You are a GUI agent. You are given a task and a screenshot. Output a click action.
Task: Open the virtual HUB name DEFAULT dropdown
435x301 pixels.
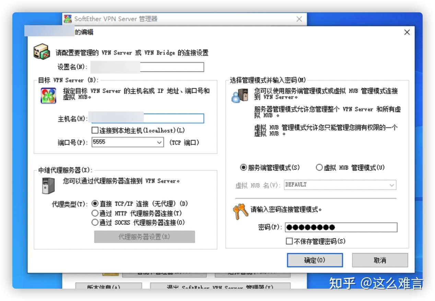coord(392,185)
